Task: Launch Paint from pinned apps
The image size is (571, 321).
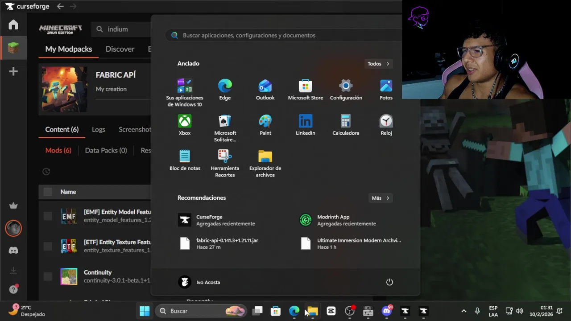Action: pos(265,125)
